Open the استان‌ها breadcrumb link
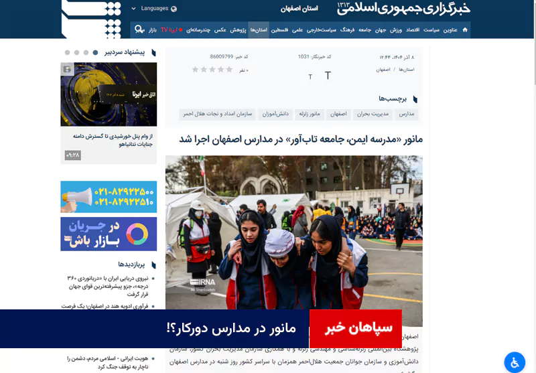This screenshot has width=536, height=373. coord(407,70)
